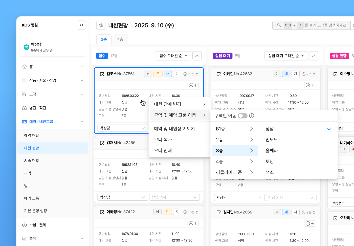Choose 오더 인쇄 from context menu
Image resolution: width=354 pixels, height=246 pixels.
tap(180, 150)
